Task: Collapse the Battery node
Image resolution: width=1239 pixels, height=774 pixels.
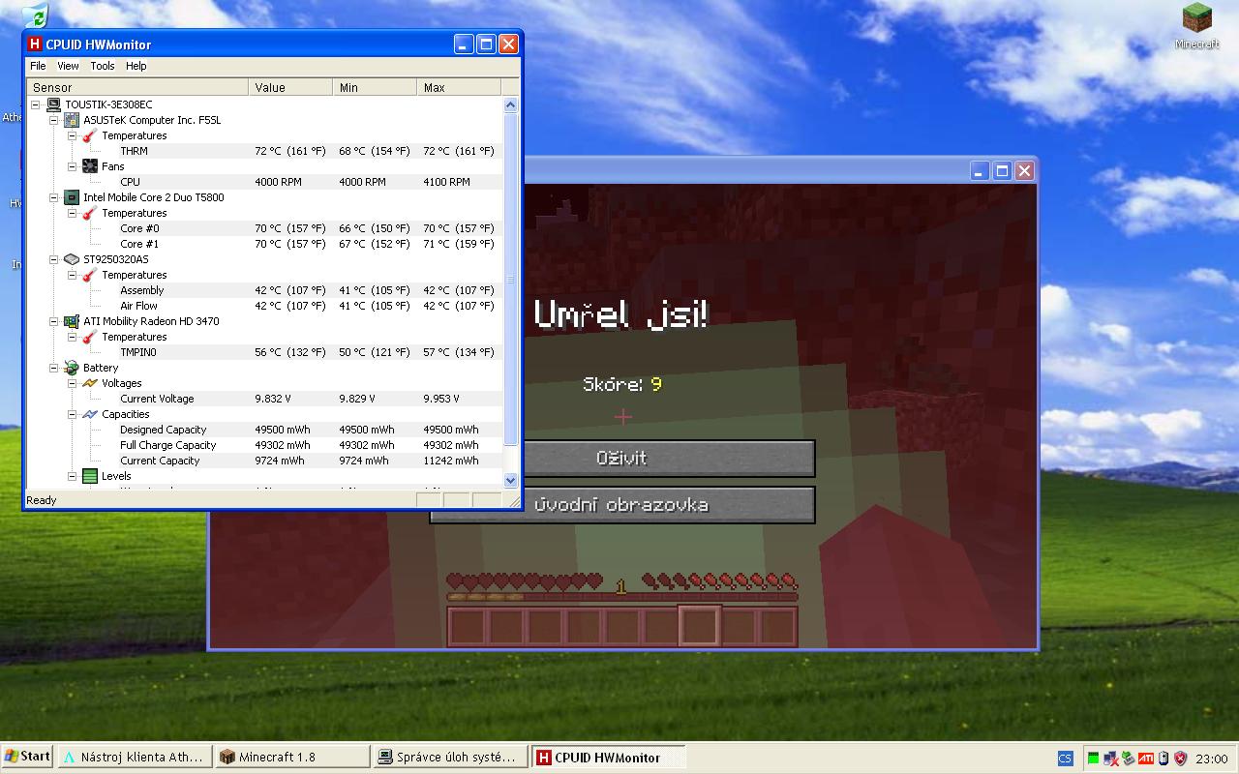Action: click(x=54, y=368)
